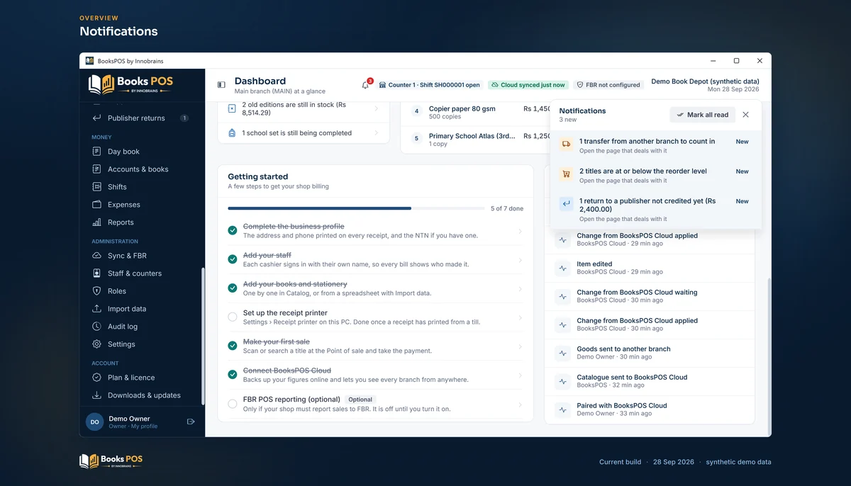Click the Accounts & books icon
This screenshot has height=486, width=851.
tap(96, 169)
